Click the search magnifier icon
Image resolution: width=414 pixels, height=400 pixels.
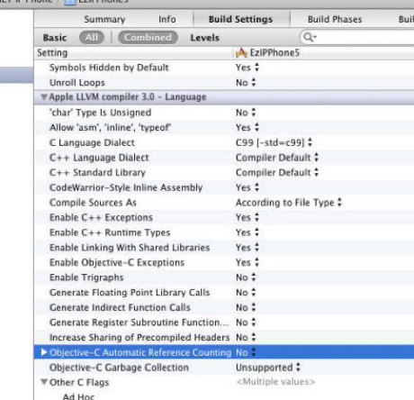coord(310,38)
